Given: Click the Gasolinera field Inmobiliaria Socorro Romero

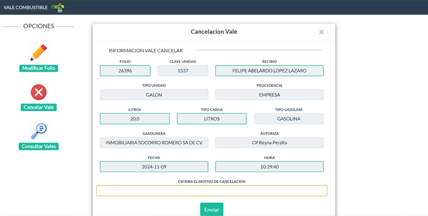Looking at the screenshot, I should (154, 142).
